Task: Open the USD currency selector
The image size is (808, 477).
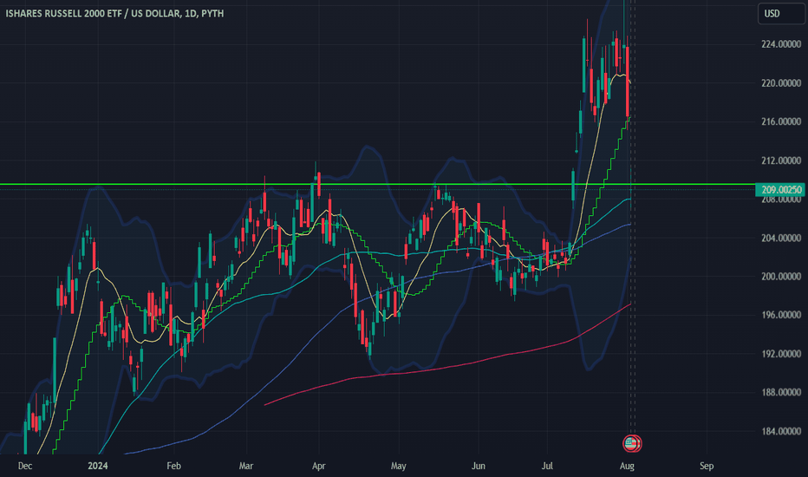Action: (779, 14)
